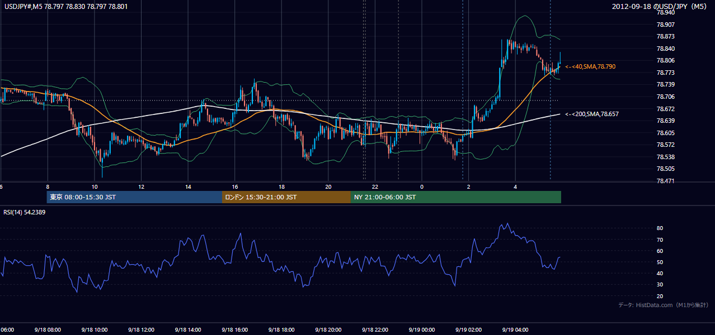Click the NY 21:00-06:00 JST session bar

pyautogui.click(x=456, y=197)
